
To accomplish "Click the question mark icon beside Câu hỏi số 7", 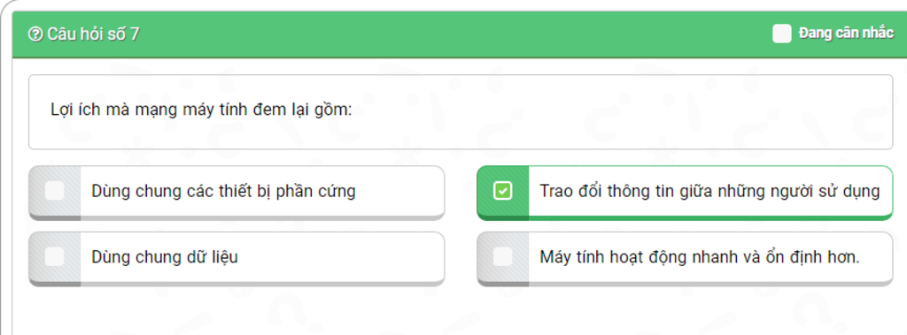I will (35, 34).
